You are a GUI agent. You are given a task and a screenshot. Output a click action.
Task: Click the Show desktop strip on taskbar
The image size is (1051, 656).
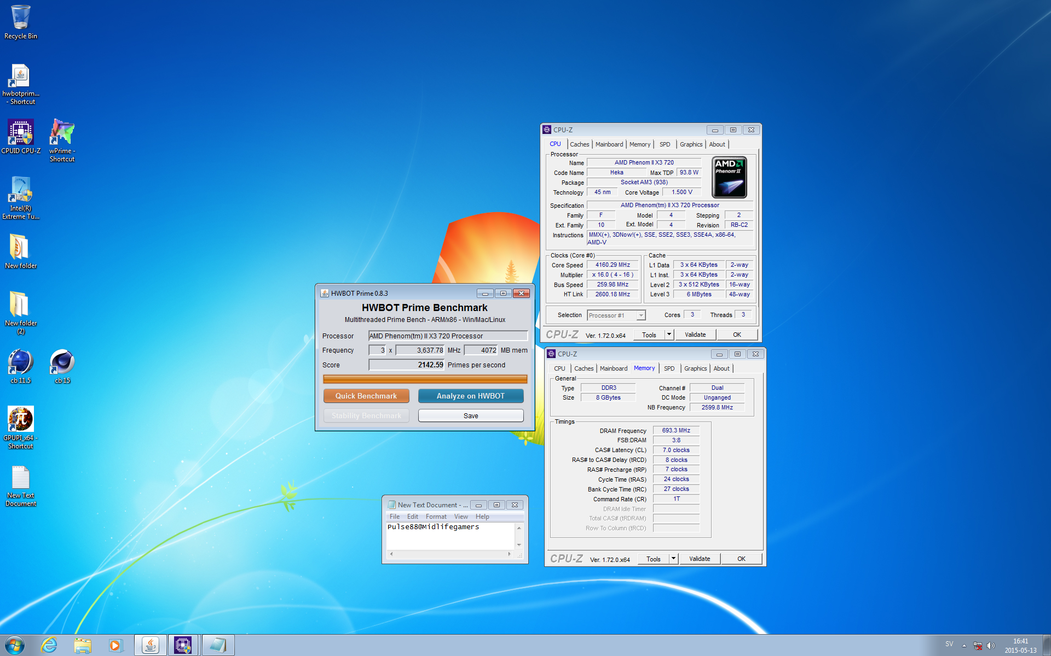pos(1047,645)
